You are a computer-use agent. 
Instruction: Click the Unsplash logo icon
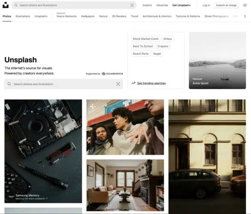pyautogui.click(x=6, y=5)
